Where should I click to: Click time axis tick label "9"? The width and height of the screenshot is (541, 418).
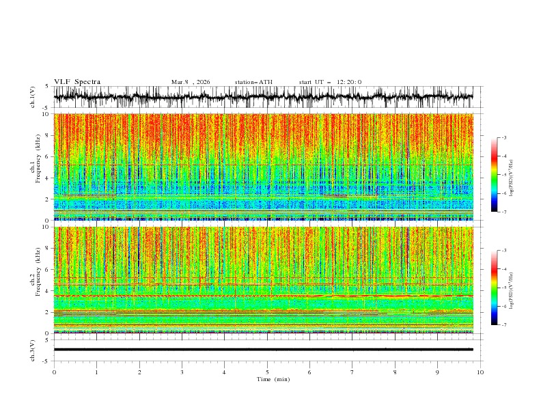click(437, 372)
